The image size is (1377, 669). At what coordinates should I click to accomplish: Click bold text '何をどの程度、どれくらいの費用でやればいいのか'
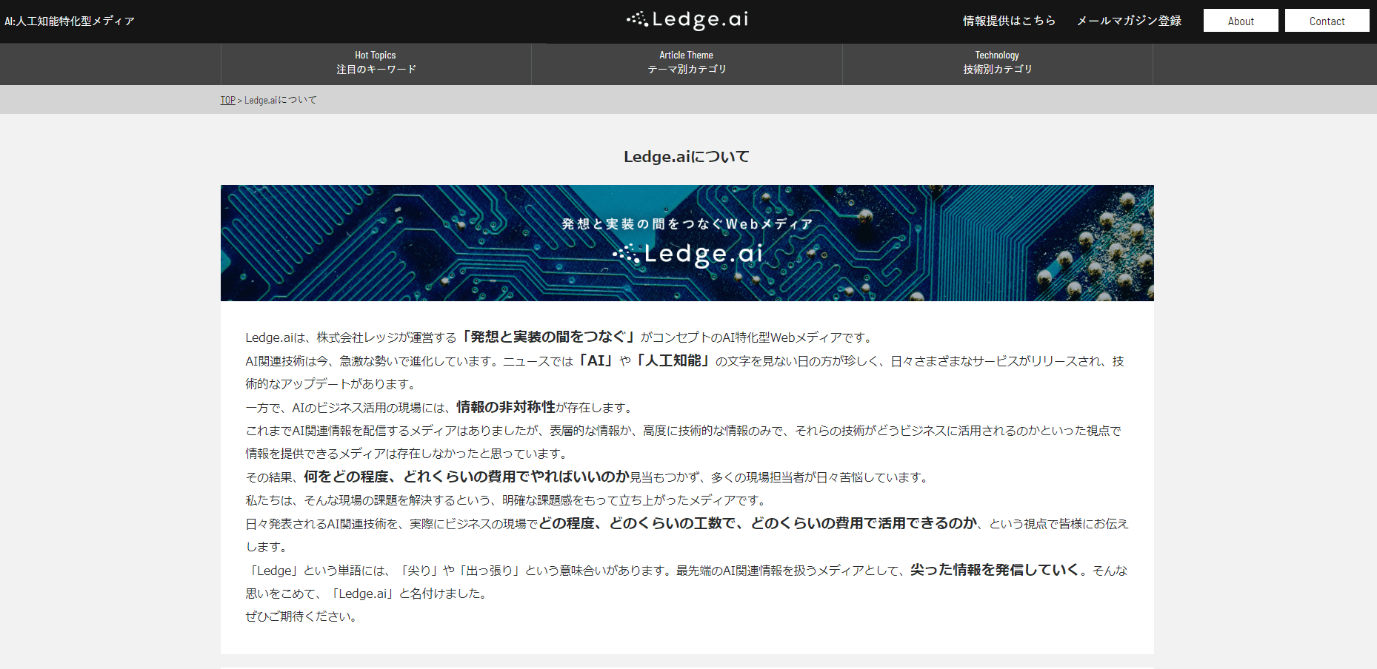[x=467, y=477]
